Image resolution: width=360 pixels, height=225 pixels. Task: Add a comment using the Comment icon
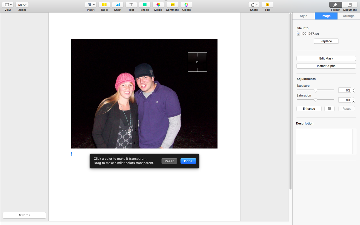[172, 4]
